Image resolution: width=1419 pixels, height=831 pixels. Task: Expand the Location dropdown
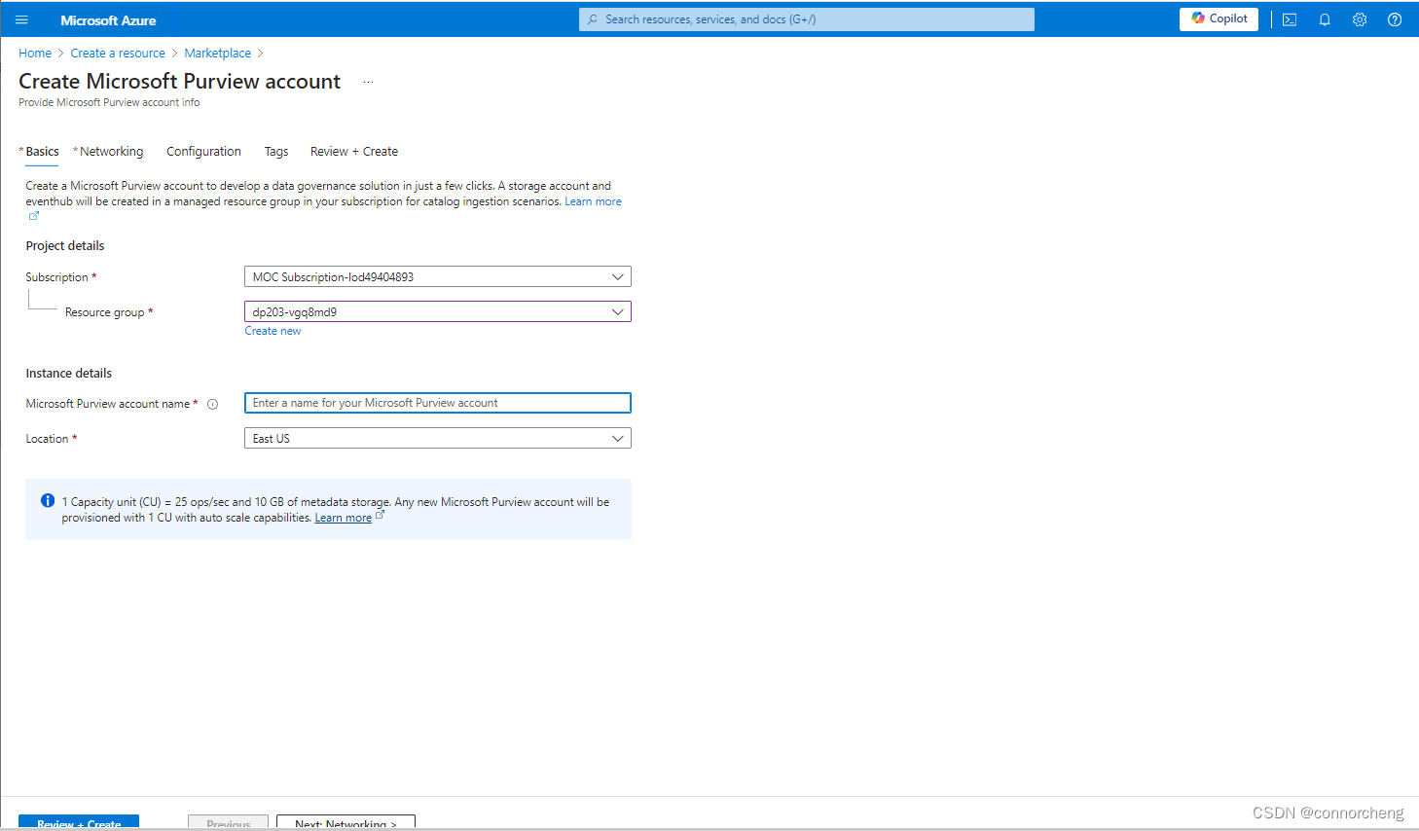click(x=438, y=438)
